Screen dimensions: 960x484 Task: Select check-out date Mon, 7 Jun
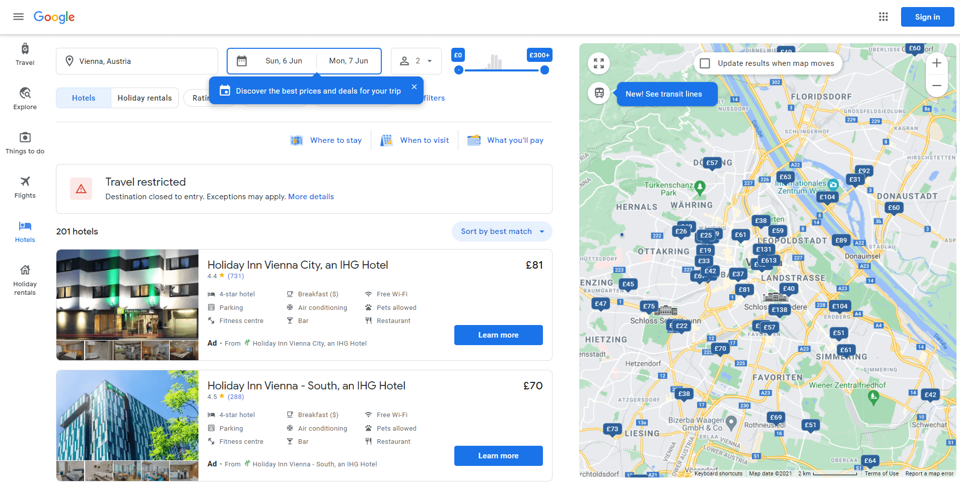pyautogui.click(x=349, y=61)
